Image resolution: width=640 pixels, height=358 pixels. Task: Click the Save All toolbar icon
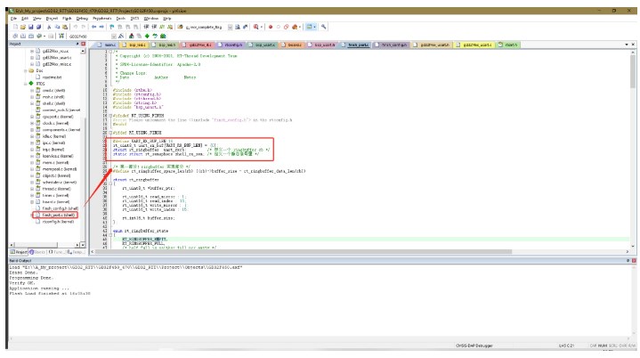click(39, 27)
